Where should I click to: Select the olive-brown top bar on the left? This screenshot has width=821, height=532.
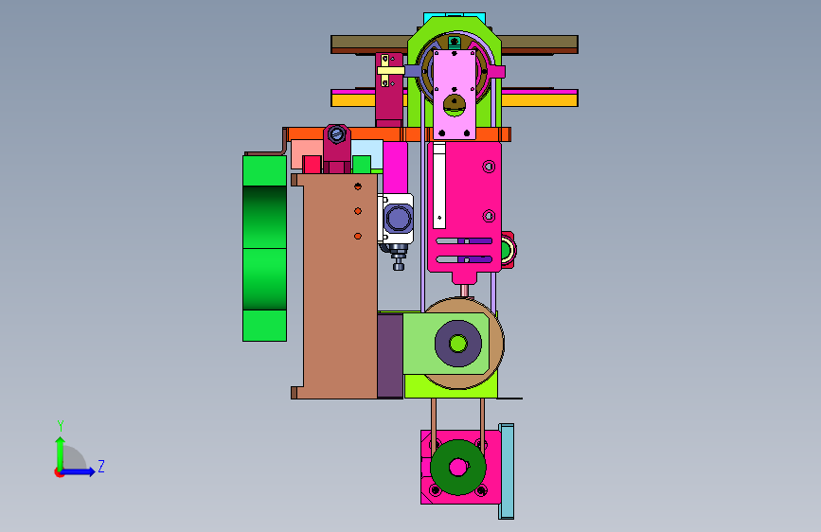pyautogui.click(x=369, y=42)
